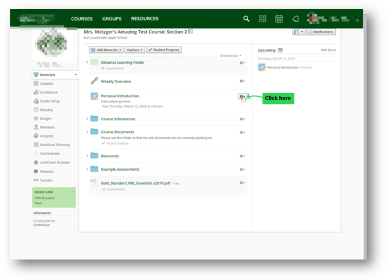Open Newsela in the sidebar
The image size is (387, 280).
[x=47, y=171]
